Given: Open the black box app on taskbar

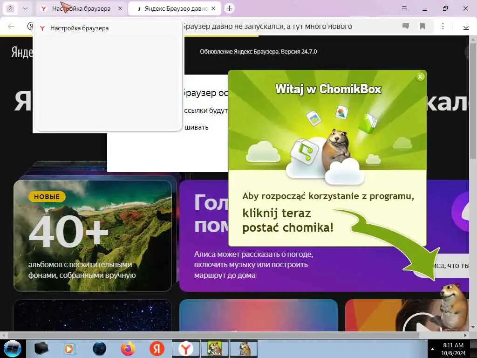Looking at the screenshot, I should (x=41, y=349).
